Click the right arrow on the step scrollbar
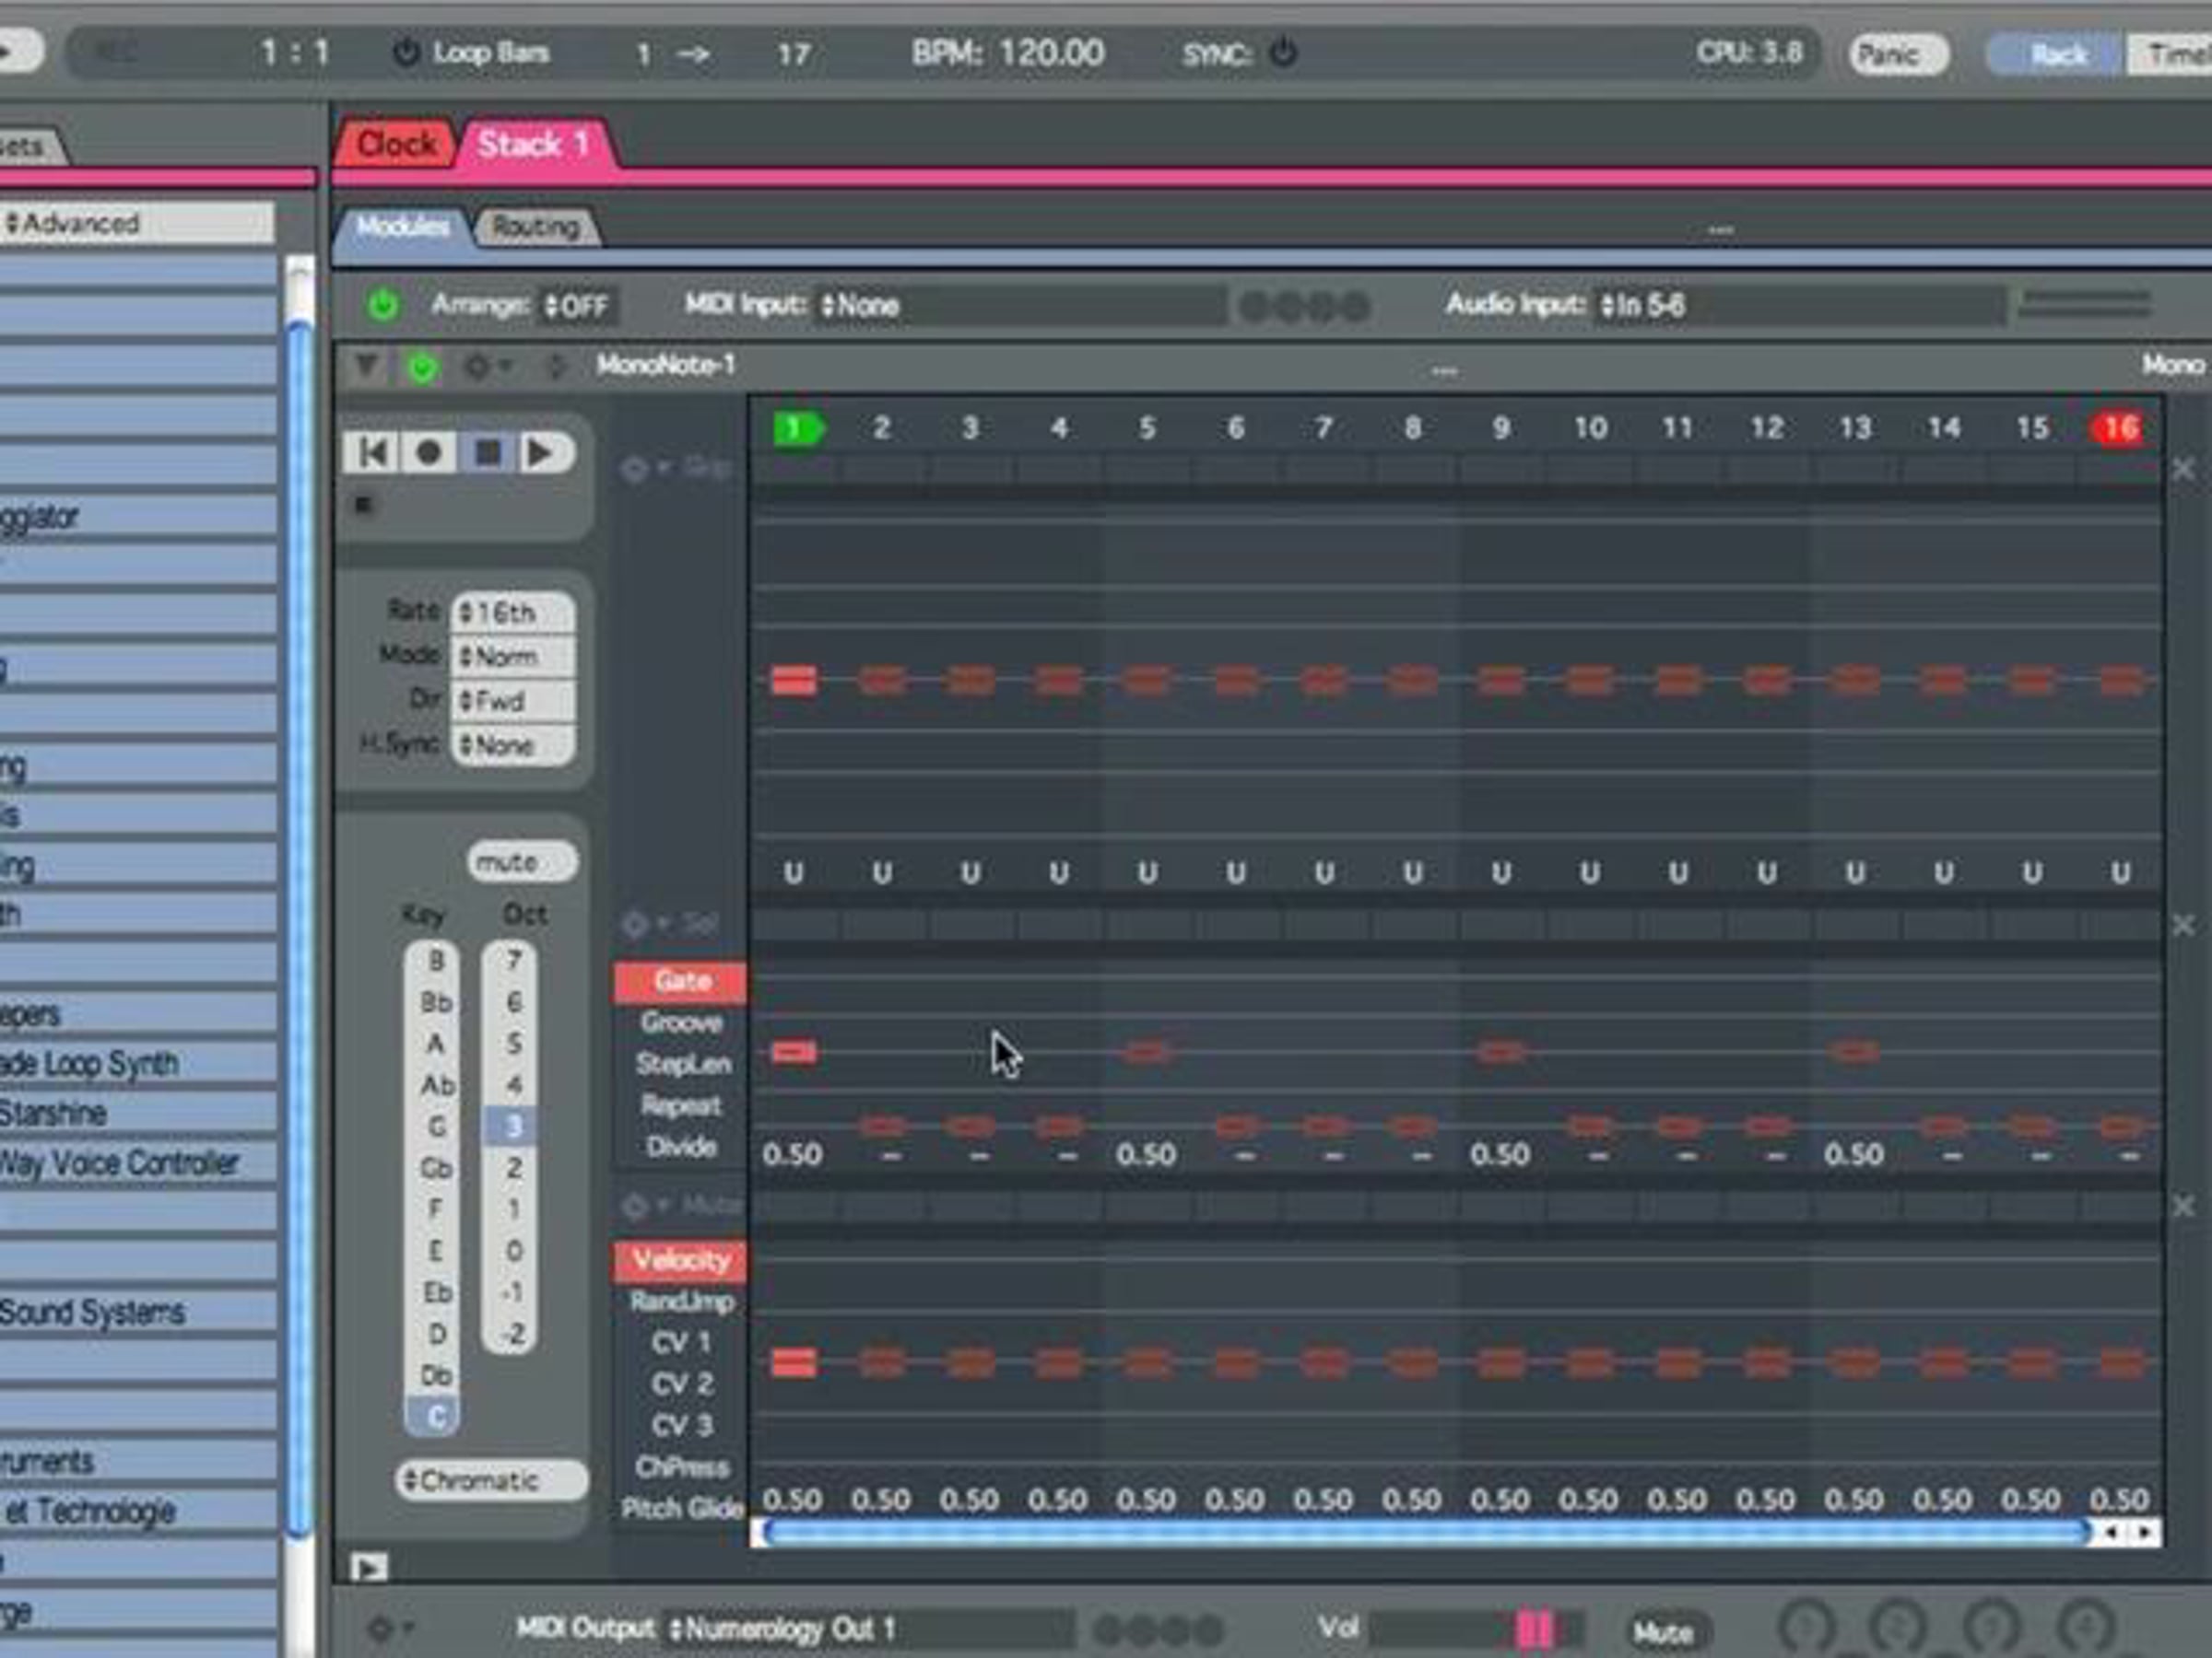Image resolution: width=2212 pixels, height=1658 pixels. 2143,1531
